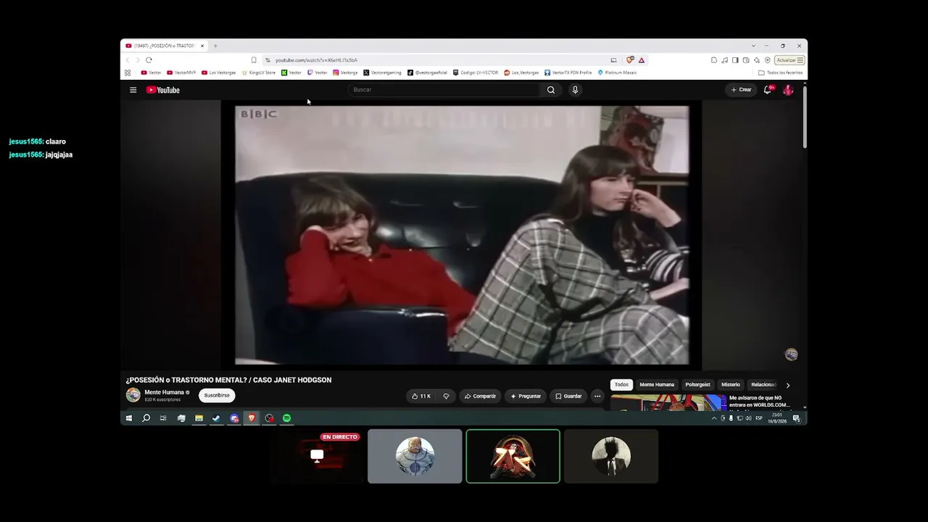Image resolution: width=928 pixels, height=522 pixels.
Task: Click the Preguntar button
Action: pyautogui.click(x=526, y=396)
